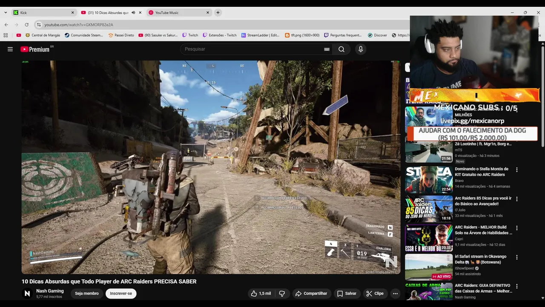Viewport: 545px width, 307px height.
Task: Open Dominando o Stella Montis thumbnail
Action: point(429,180)
